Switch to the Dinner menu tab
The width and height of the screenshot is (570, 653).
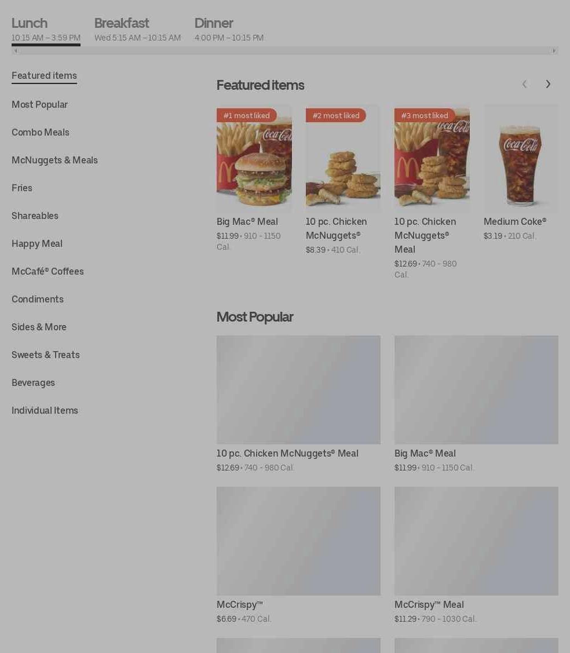(229, 29)
